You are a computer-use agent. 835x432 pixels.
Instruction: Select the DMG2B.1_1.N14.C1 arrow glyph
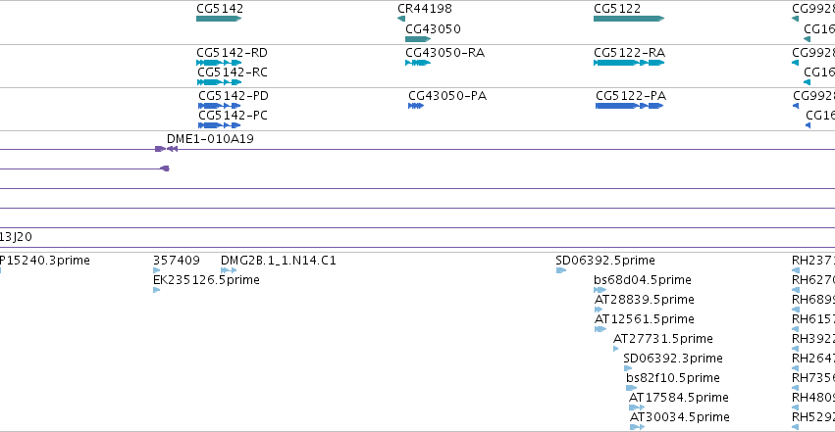click(229, 270)
